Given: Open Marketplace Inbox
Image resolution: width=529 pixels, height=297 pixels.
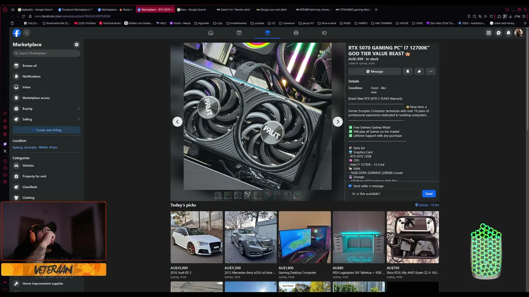Looking at the screenshot, I should click(46, 87).
